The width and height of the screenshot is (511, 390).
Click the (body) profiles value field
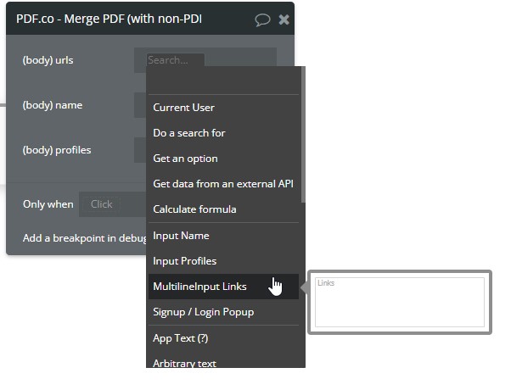pyautogui.click(x=140, y=150)
